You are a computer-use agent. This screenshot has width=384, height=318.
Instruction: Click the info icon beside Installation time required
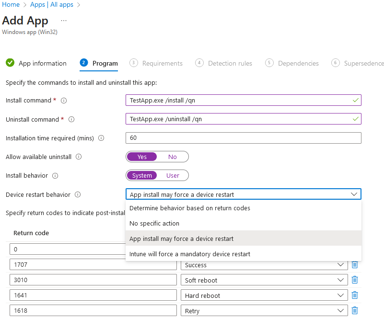point(101,137)
